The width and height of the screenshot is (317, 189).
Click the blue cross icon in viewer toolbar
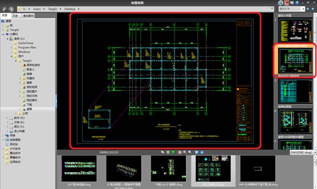tap(196, 152)
